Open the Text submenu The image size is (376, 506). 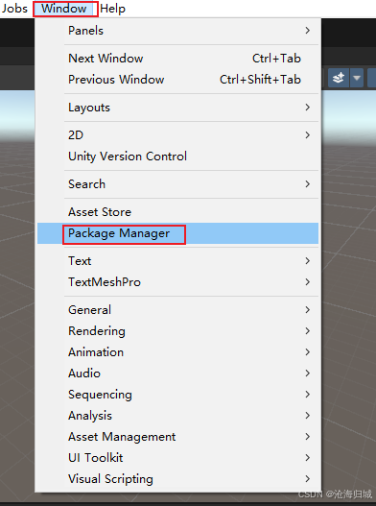tap(177, 261)
